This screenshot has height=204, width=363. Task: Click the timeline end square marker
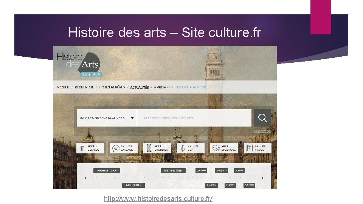pos(262,178)
